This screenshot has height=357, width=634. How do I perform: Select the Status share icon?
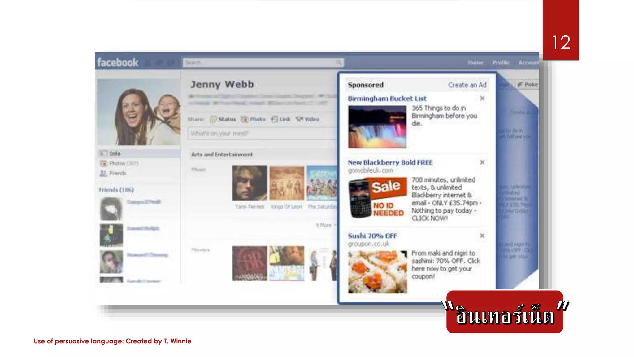[x=213, y=119]
